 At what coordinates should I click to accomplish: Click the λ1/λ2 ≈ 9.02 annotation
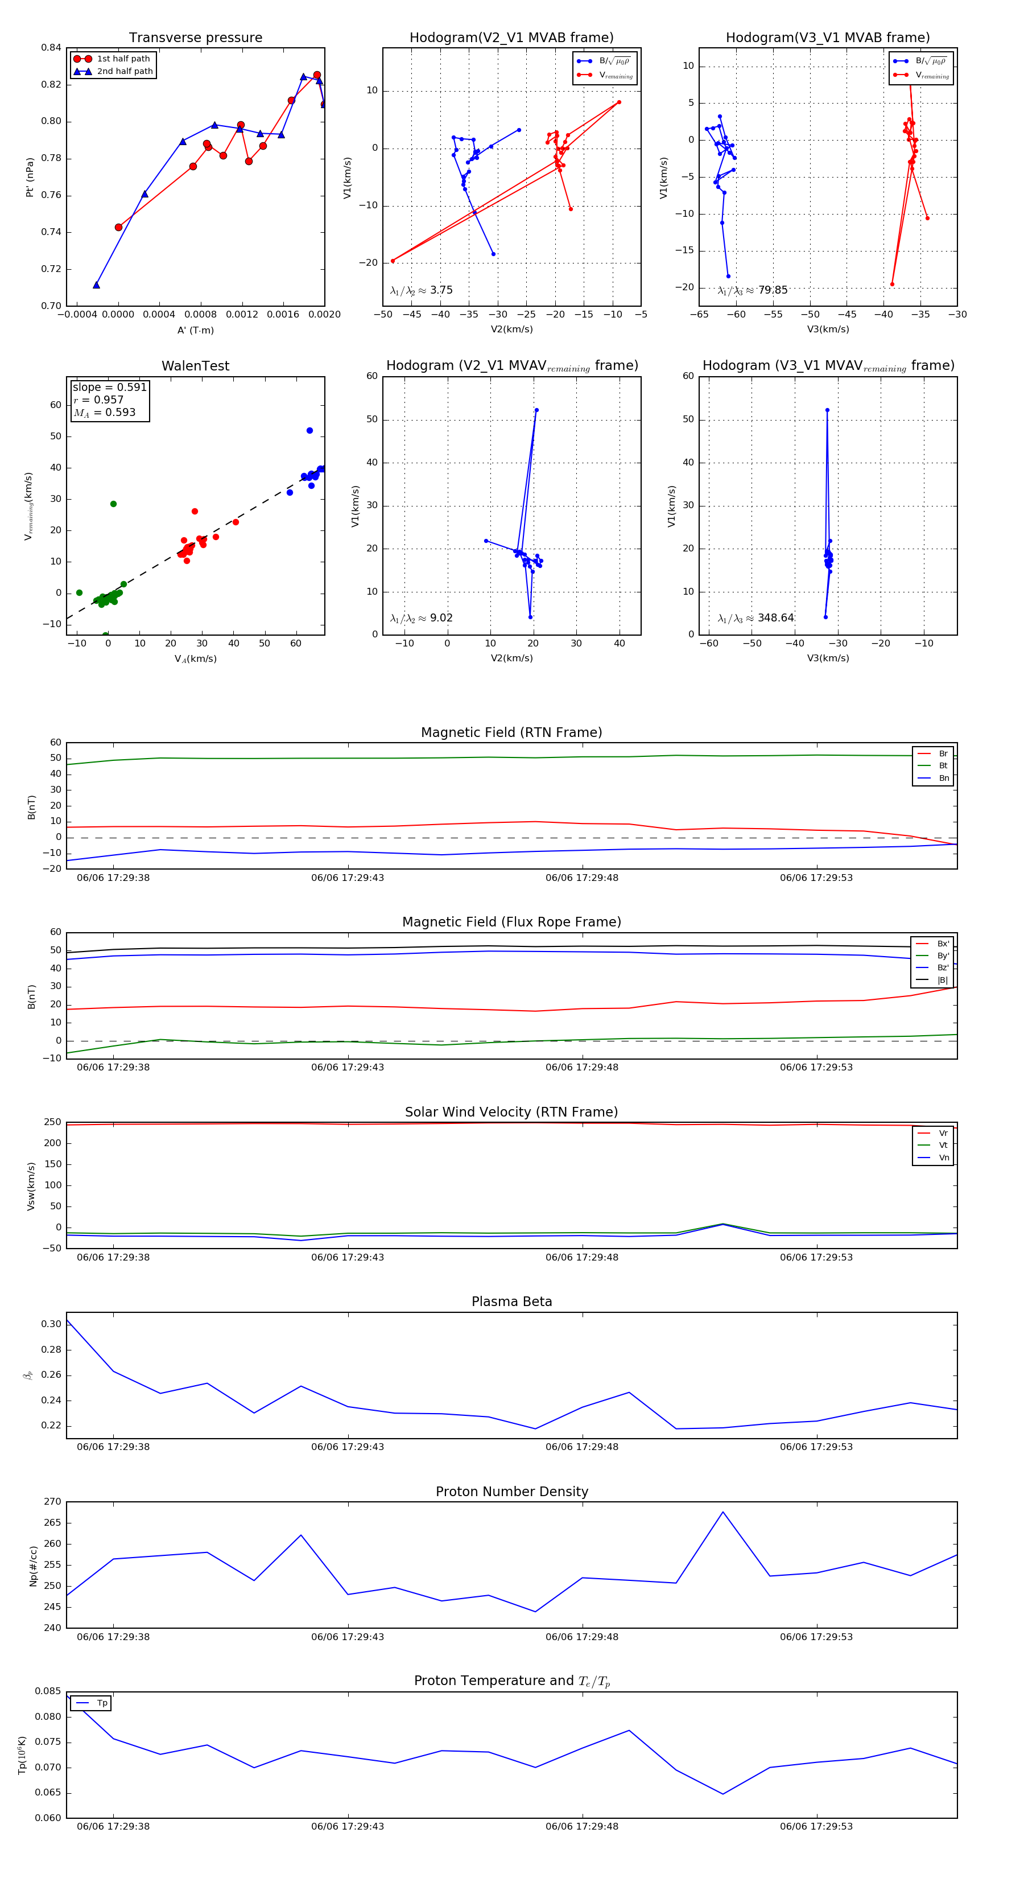pyautogui.click(x=421, y=618)
